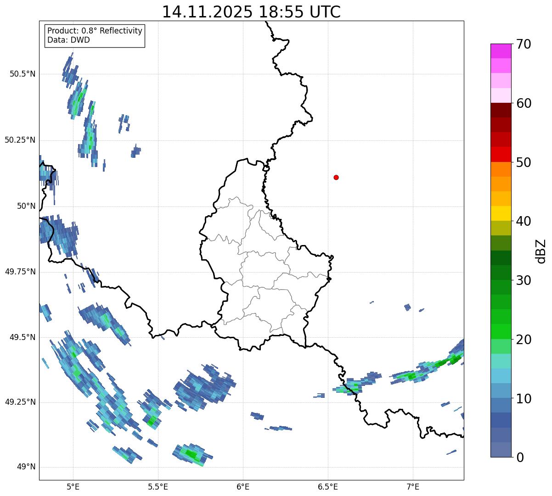Click the 50.5°N latitude label
This screenshot has height=496, width=552.
[23, 74]
